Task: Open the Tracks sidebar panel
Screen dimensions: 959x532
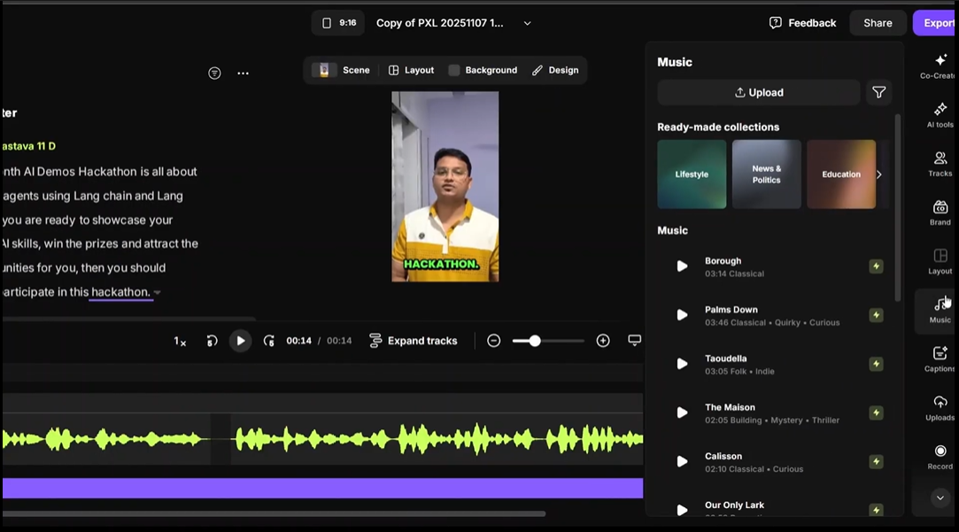Action: pos(940,164)
